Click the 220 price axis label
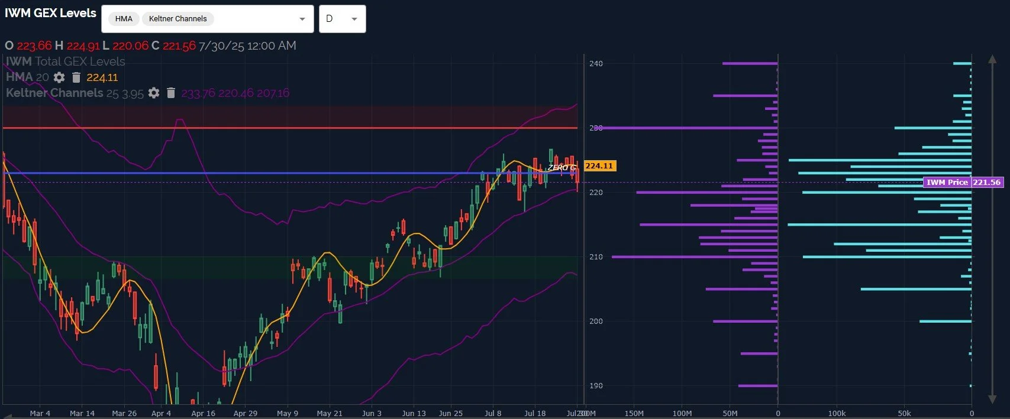1010x419 pixels. (596, 193)
